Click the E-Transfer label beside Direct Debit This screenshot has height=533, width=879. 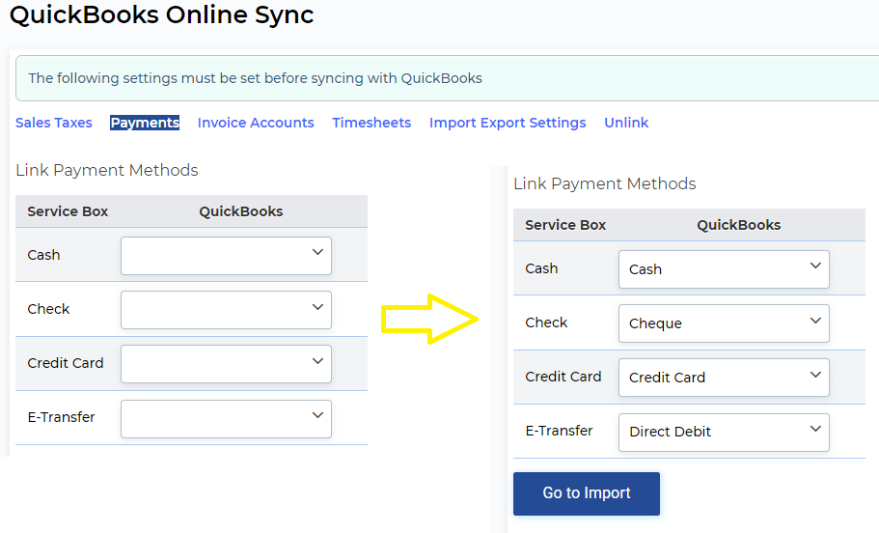(x=559, y=431)
